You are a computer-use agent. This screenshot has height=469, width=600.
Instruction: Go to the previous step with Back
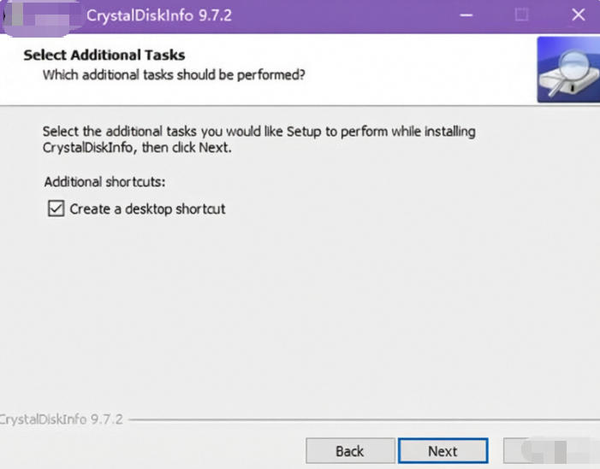(x=350, y=451)
